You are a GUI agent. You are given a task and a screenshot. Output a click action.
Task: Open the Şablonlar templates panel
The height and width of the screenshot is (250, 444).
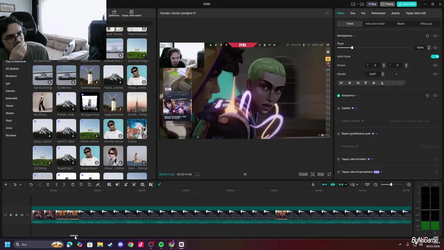click(114, 14)
